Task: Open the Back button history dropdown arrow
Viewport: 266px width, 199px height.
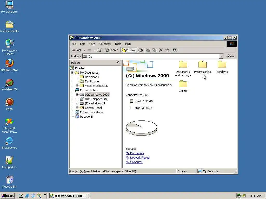Action: click(x=84, y=50)
